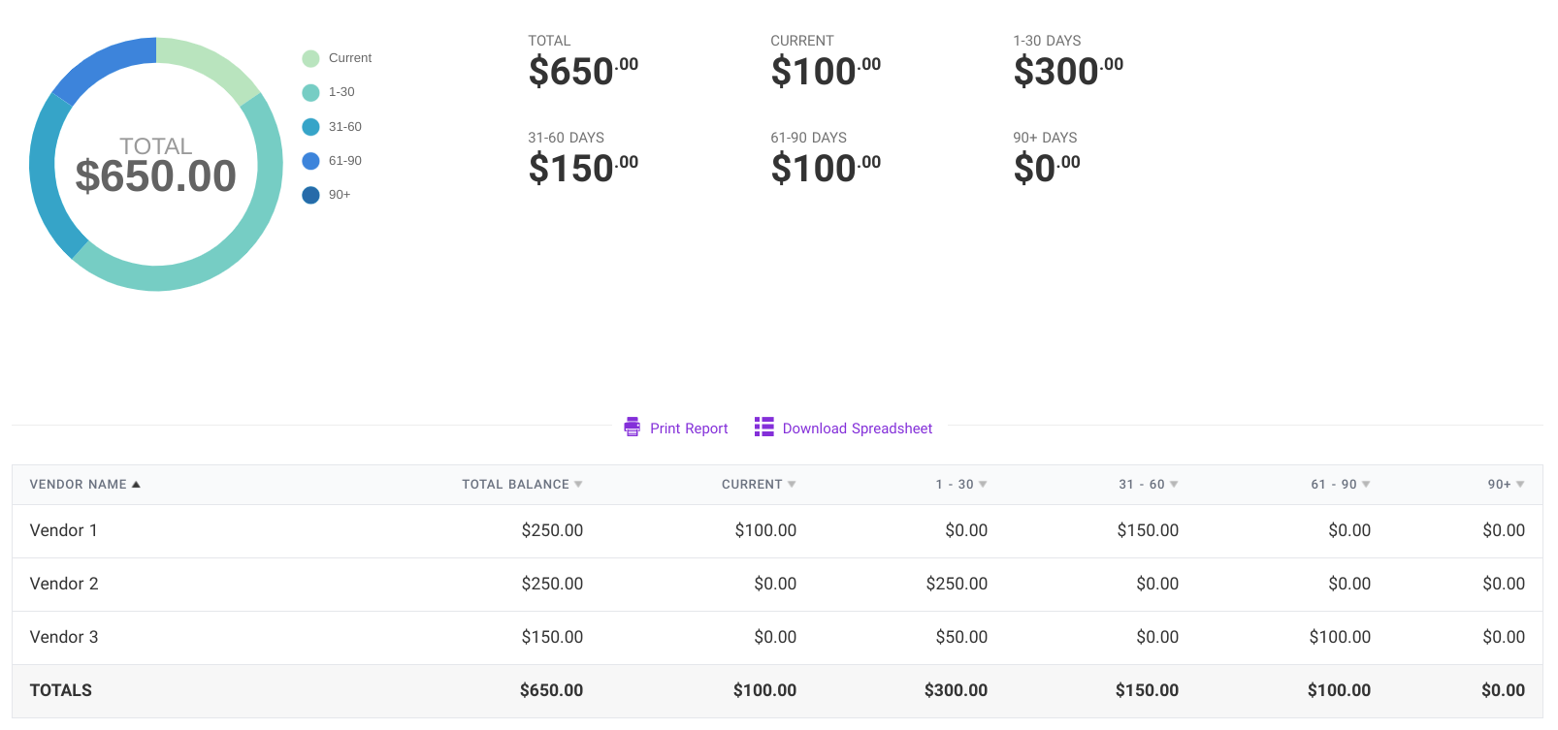
Task: Sort by Total Balance column arrow
Action: click(578, 485)
